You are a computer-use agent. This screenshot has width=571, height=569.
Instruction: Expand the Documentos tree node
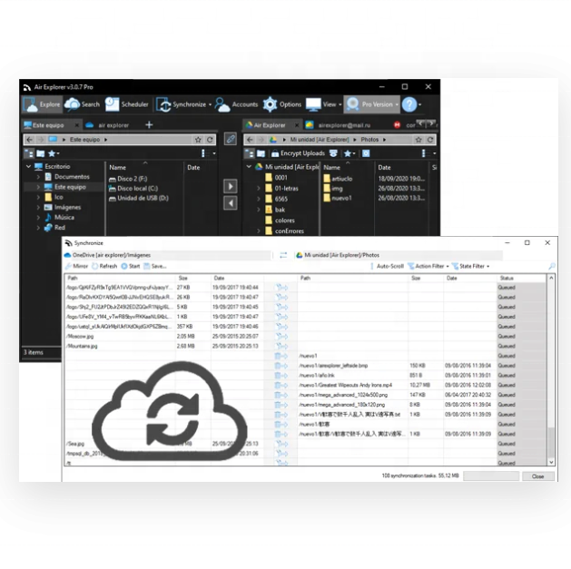(x=38, y=177)
